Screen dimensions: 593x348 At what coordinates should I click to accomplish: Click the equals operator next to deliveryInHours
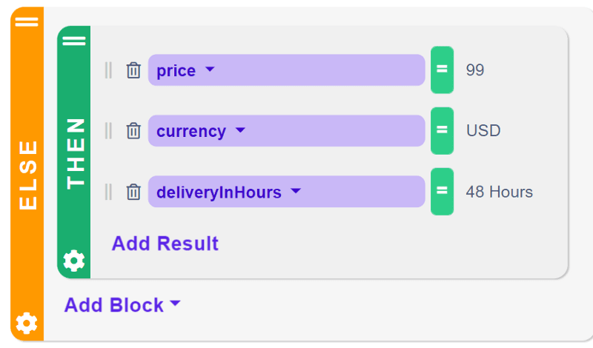pyautogui.click(x=442, y=192)
